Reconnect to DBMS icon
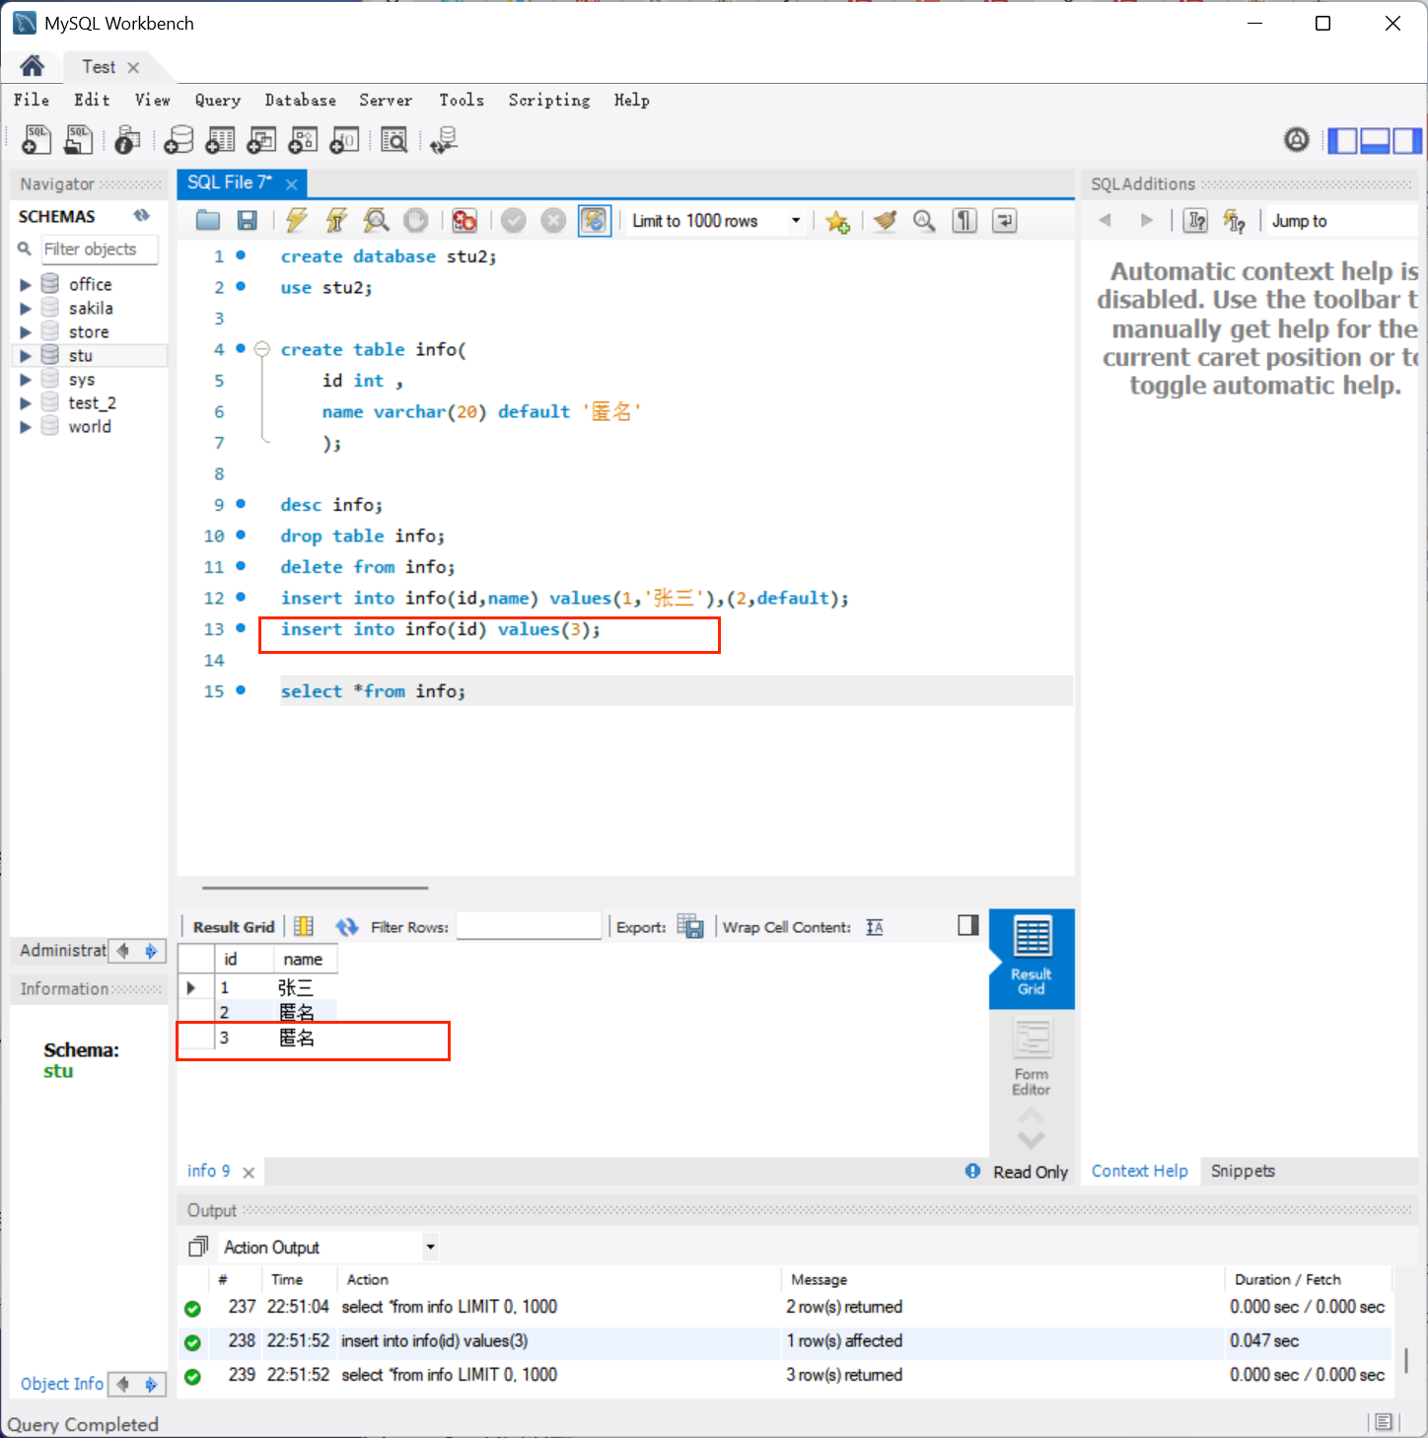The width and height of the screenshot is (1428, 1438). 444,140
